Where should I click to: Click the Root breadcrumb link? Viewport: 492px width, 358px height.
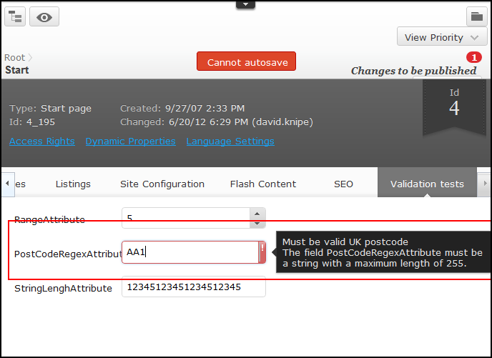click(x=14, y=58)
